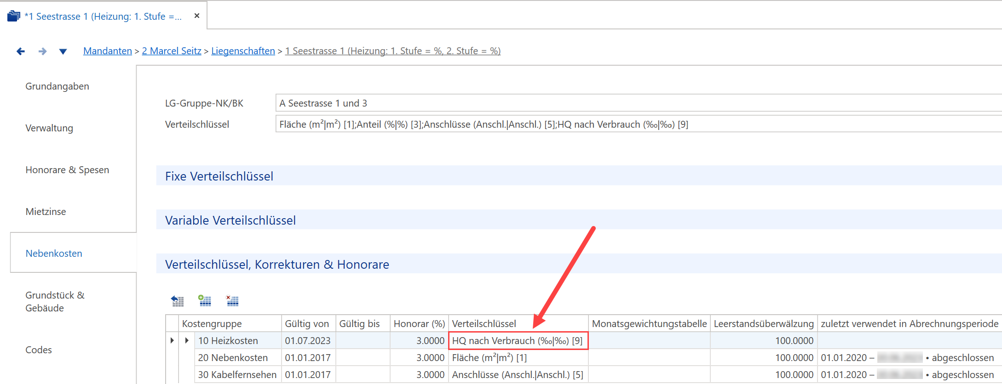
Task: Click the Fläche (m²|m²) [1] cell
Action: [518, 357]
